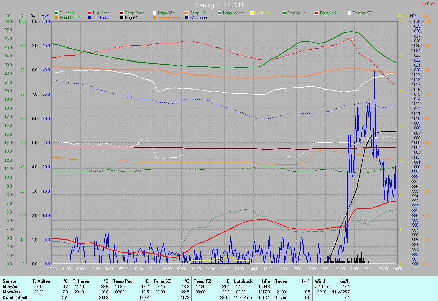
Task: Click the 12:00 mark on time axis
Action: point(224,269)
